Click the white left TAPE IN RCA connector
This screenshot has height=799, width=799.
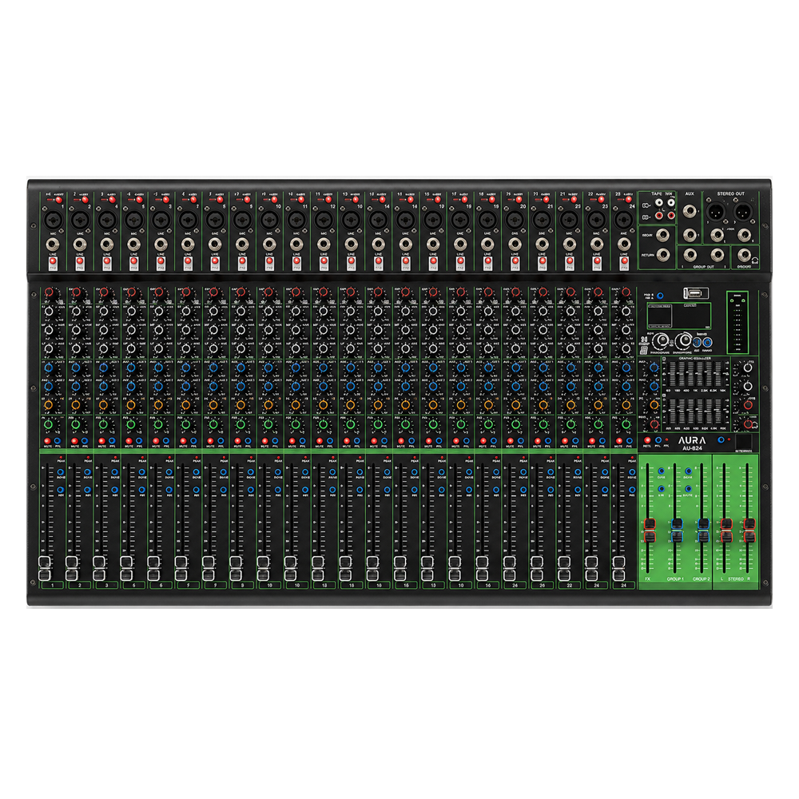[x=658, y=203]
